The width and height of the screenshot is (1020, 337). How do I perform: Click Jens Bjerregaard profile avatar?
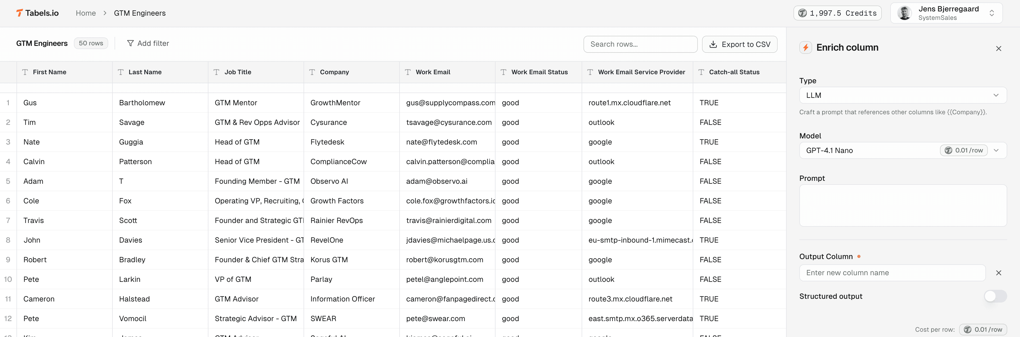click(904, 13)
